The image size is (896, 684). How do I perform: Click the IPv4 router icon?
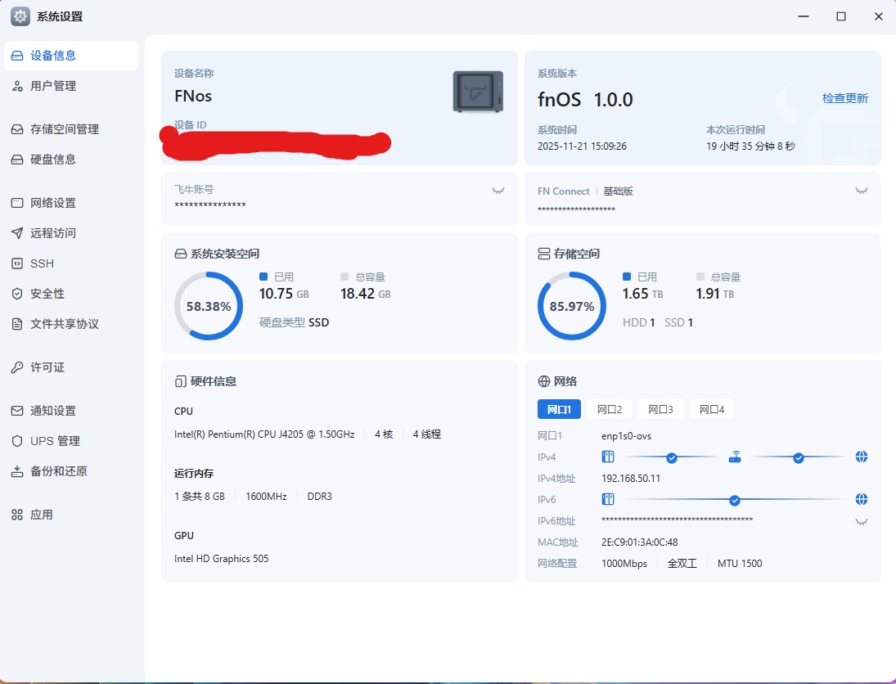(735, 457)
